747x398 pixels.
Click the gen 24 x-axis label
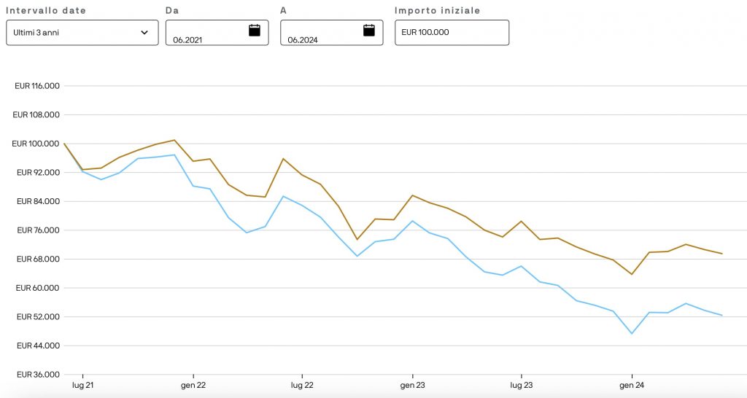pyautogui.click(x=631, y=384)
